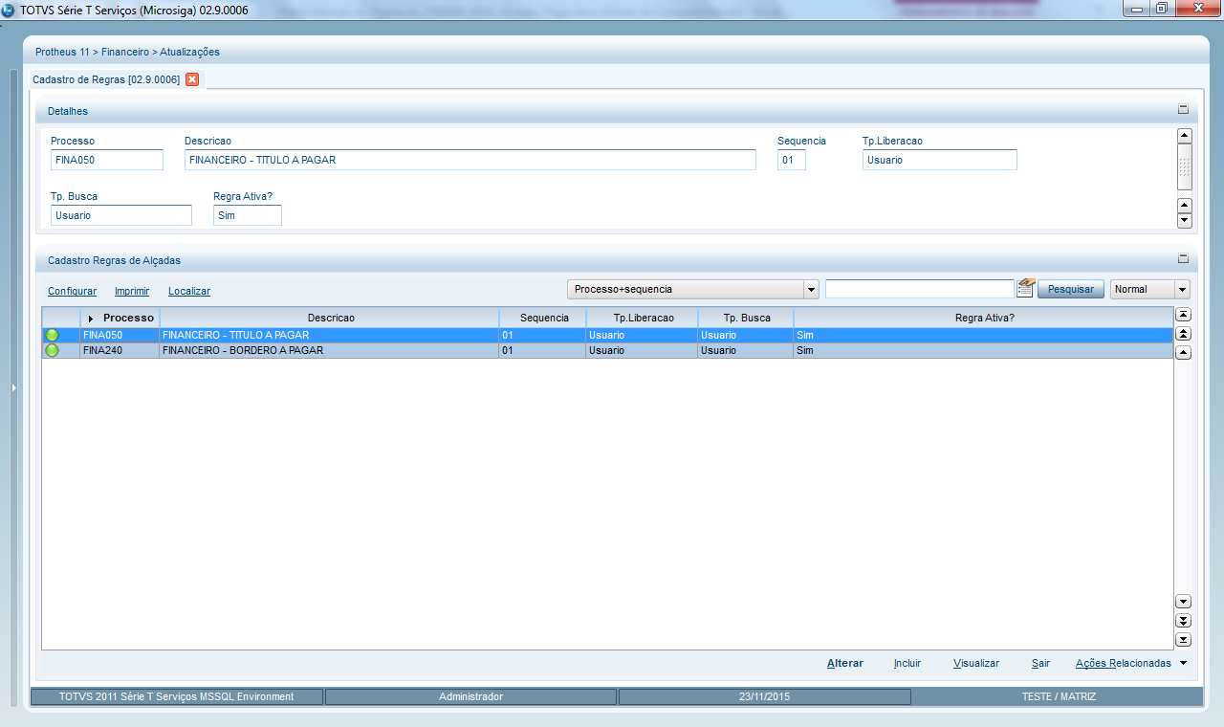Image resolution: width=1224 pixels, height=727 pixels.
Task: Click the search filter icon beside Pesquisar
Action: point(1025,289)
